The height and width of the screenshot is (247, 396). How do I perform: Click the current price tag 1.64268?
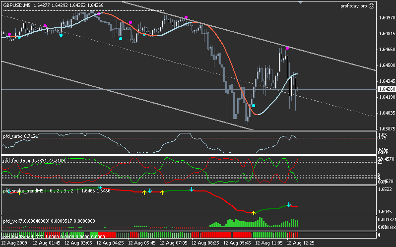tap(386, 89)
